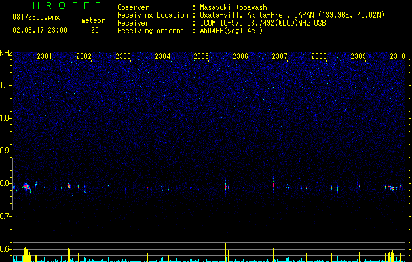Click the 2307 time marker
412x262 pixels.
tap(280, 56)
